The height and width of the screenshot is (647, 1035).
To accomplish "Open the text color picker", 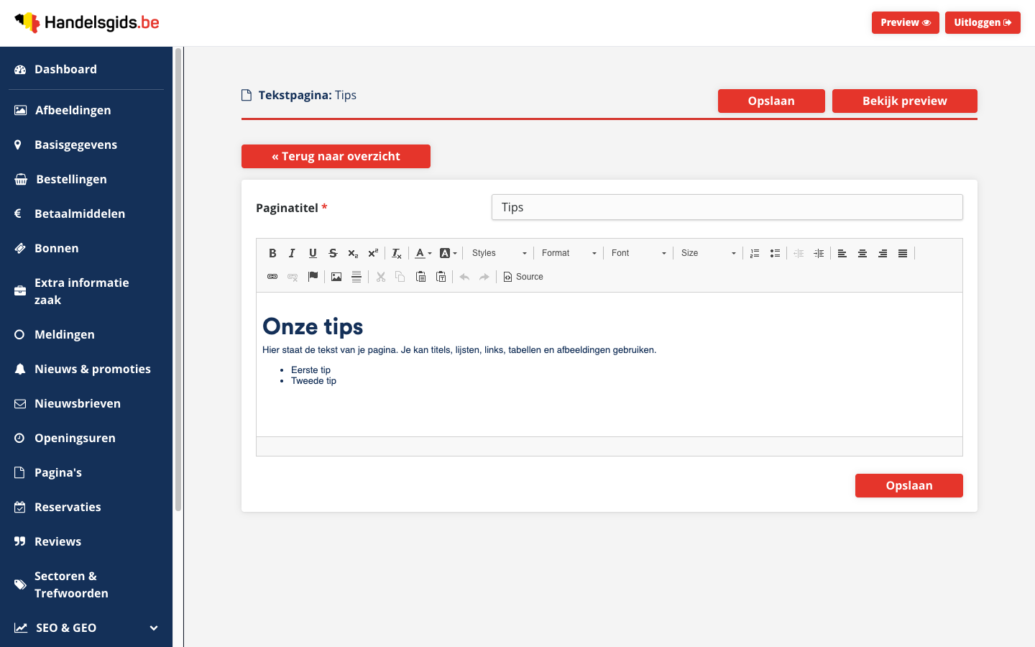I will tap(423, 253).
